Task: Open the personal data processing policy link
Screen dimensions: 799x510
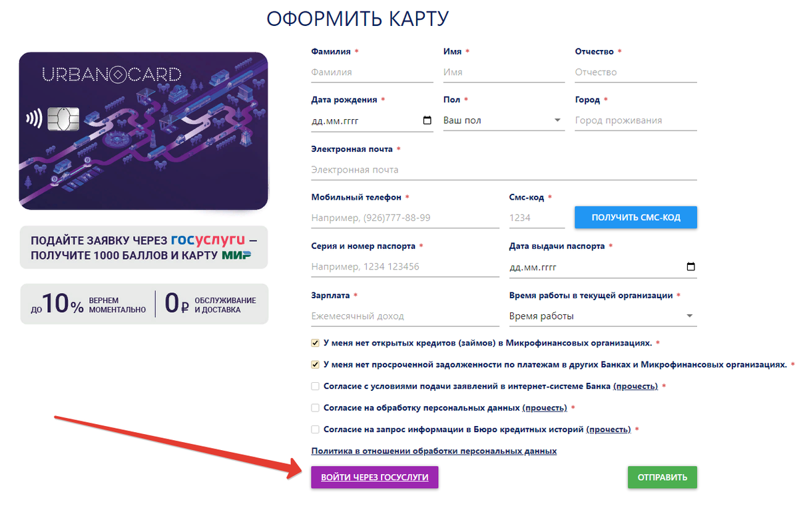Action: pyautogui.click(x=433, y=451)
